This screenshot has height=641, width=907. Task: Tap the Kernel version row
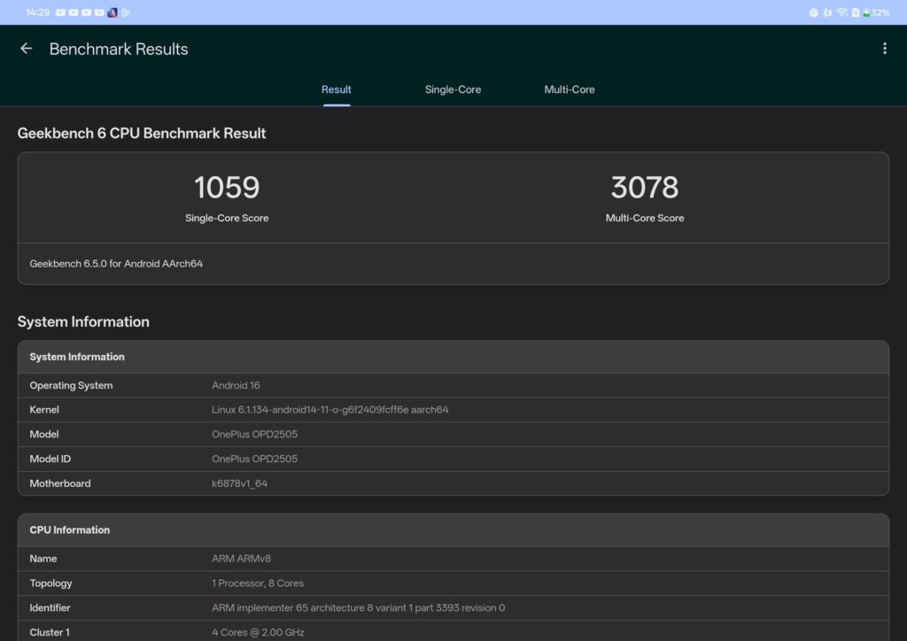[x=453, y=410]
